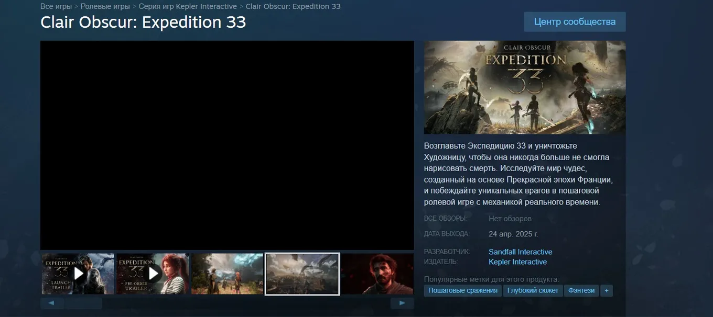Select the highlighted landscape screenshot thumbnail

(x=302, y=274)
